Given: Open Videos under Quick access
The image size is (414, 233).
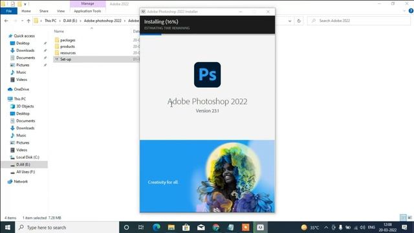Looking at the screenshot, I should point(21,80).
